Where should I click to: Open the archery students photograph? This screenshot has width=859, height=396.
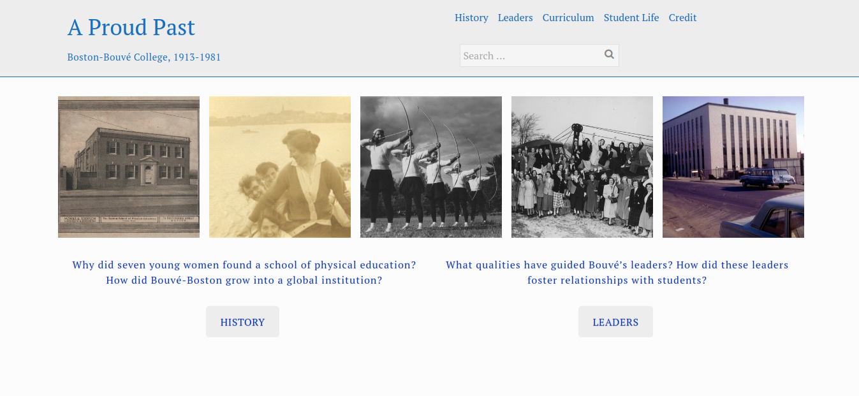tap(431, 167)
